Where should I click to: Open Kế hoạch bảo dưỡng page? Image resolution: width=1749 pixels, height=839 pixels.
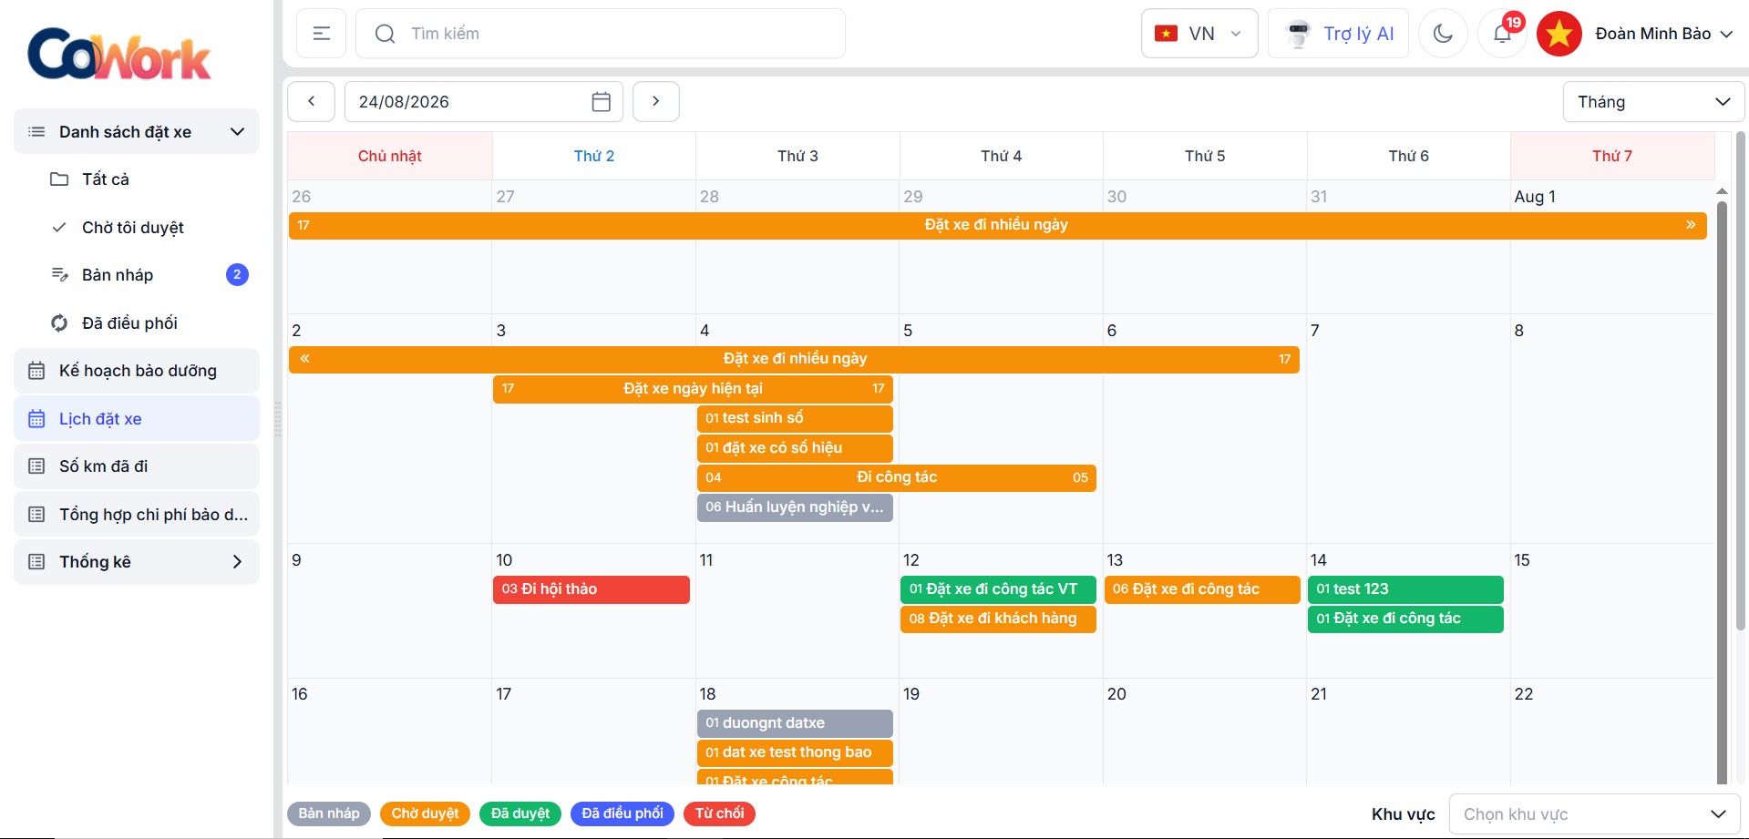tap(137, 371)
